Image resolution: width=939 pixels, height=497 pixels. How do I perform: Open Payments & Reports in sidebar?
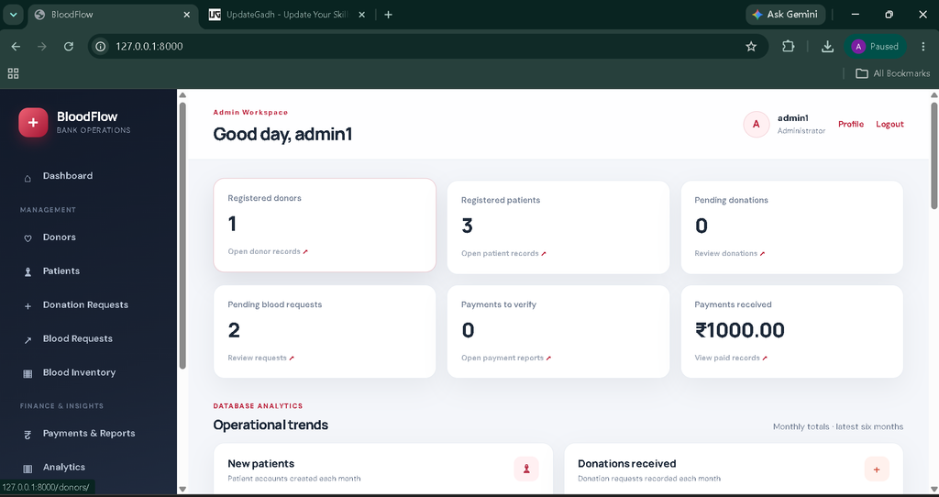[89, 434]
